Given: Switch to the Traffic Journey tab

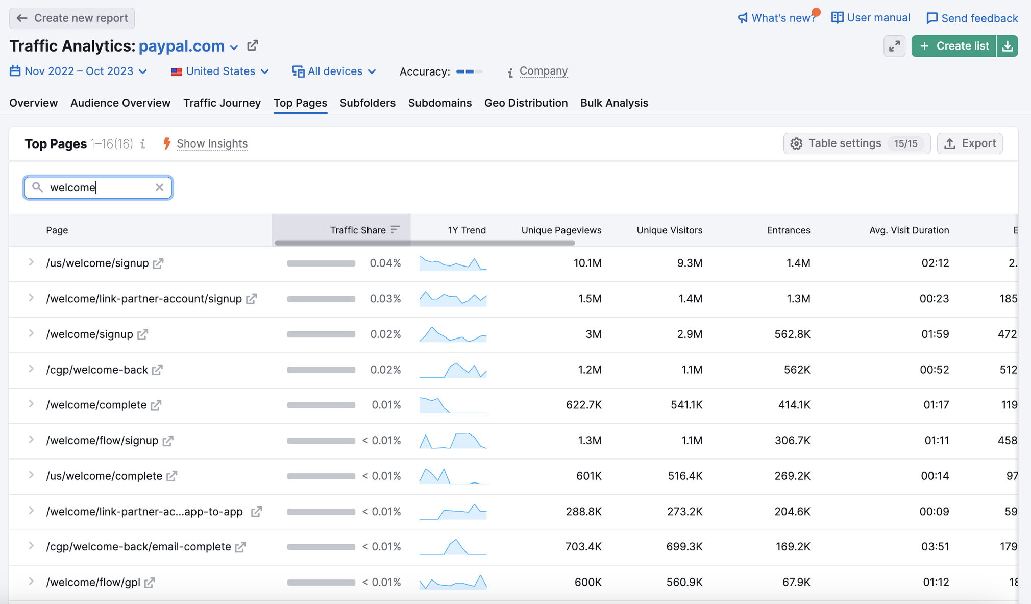Looking at the screenshot, I should click(222, 103).
